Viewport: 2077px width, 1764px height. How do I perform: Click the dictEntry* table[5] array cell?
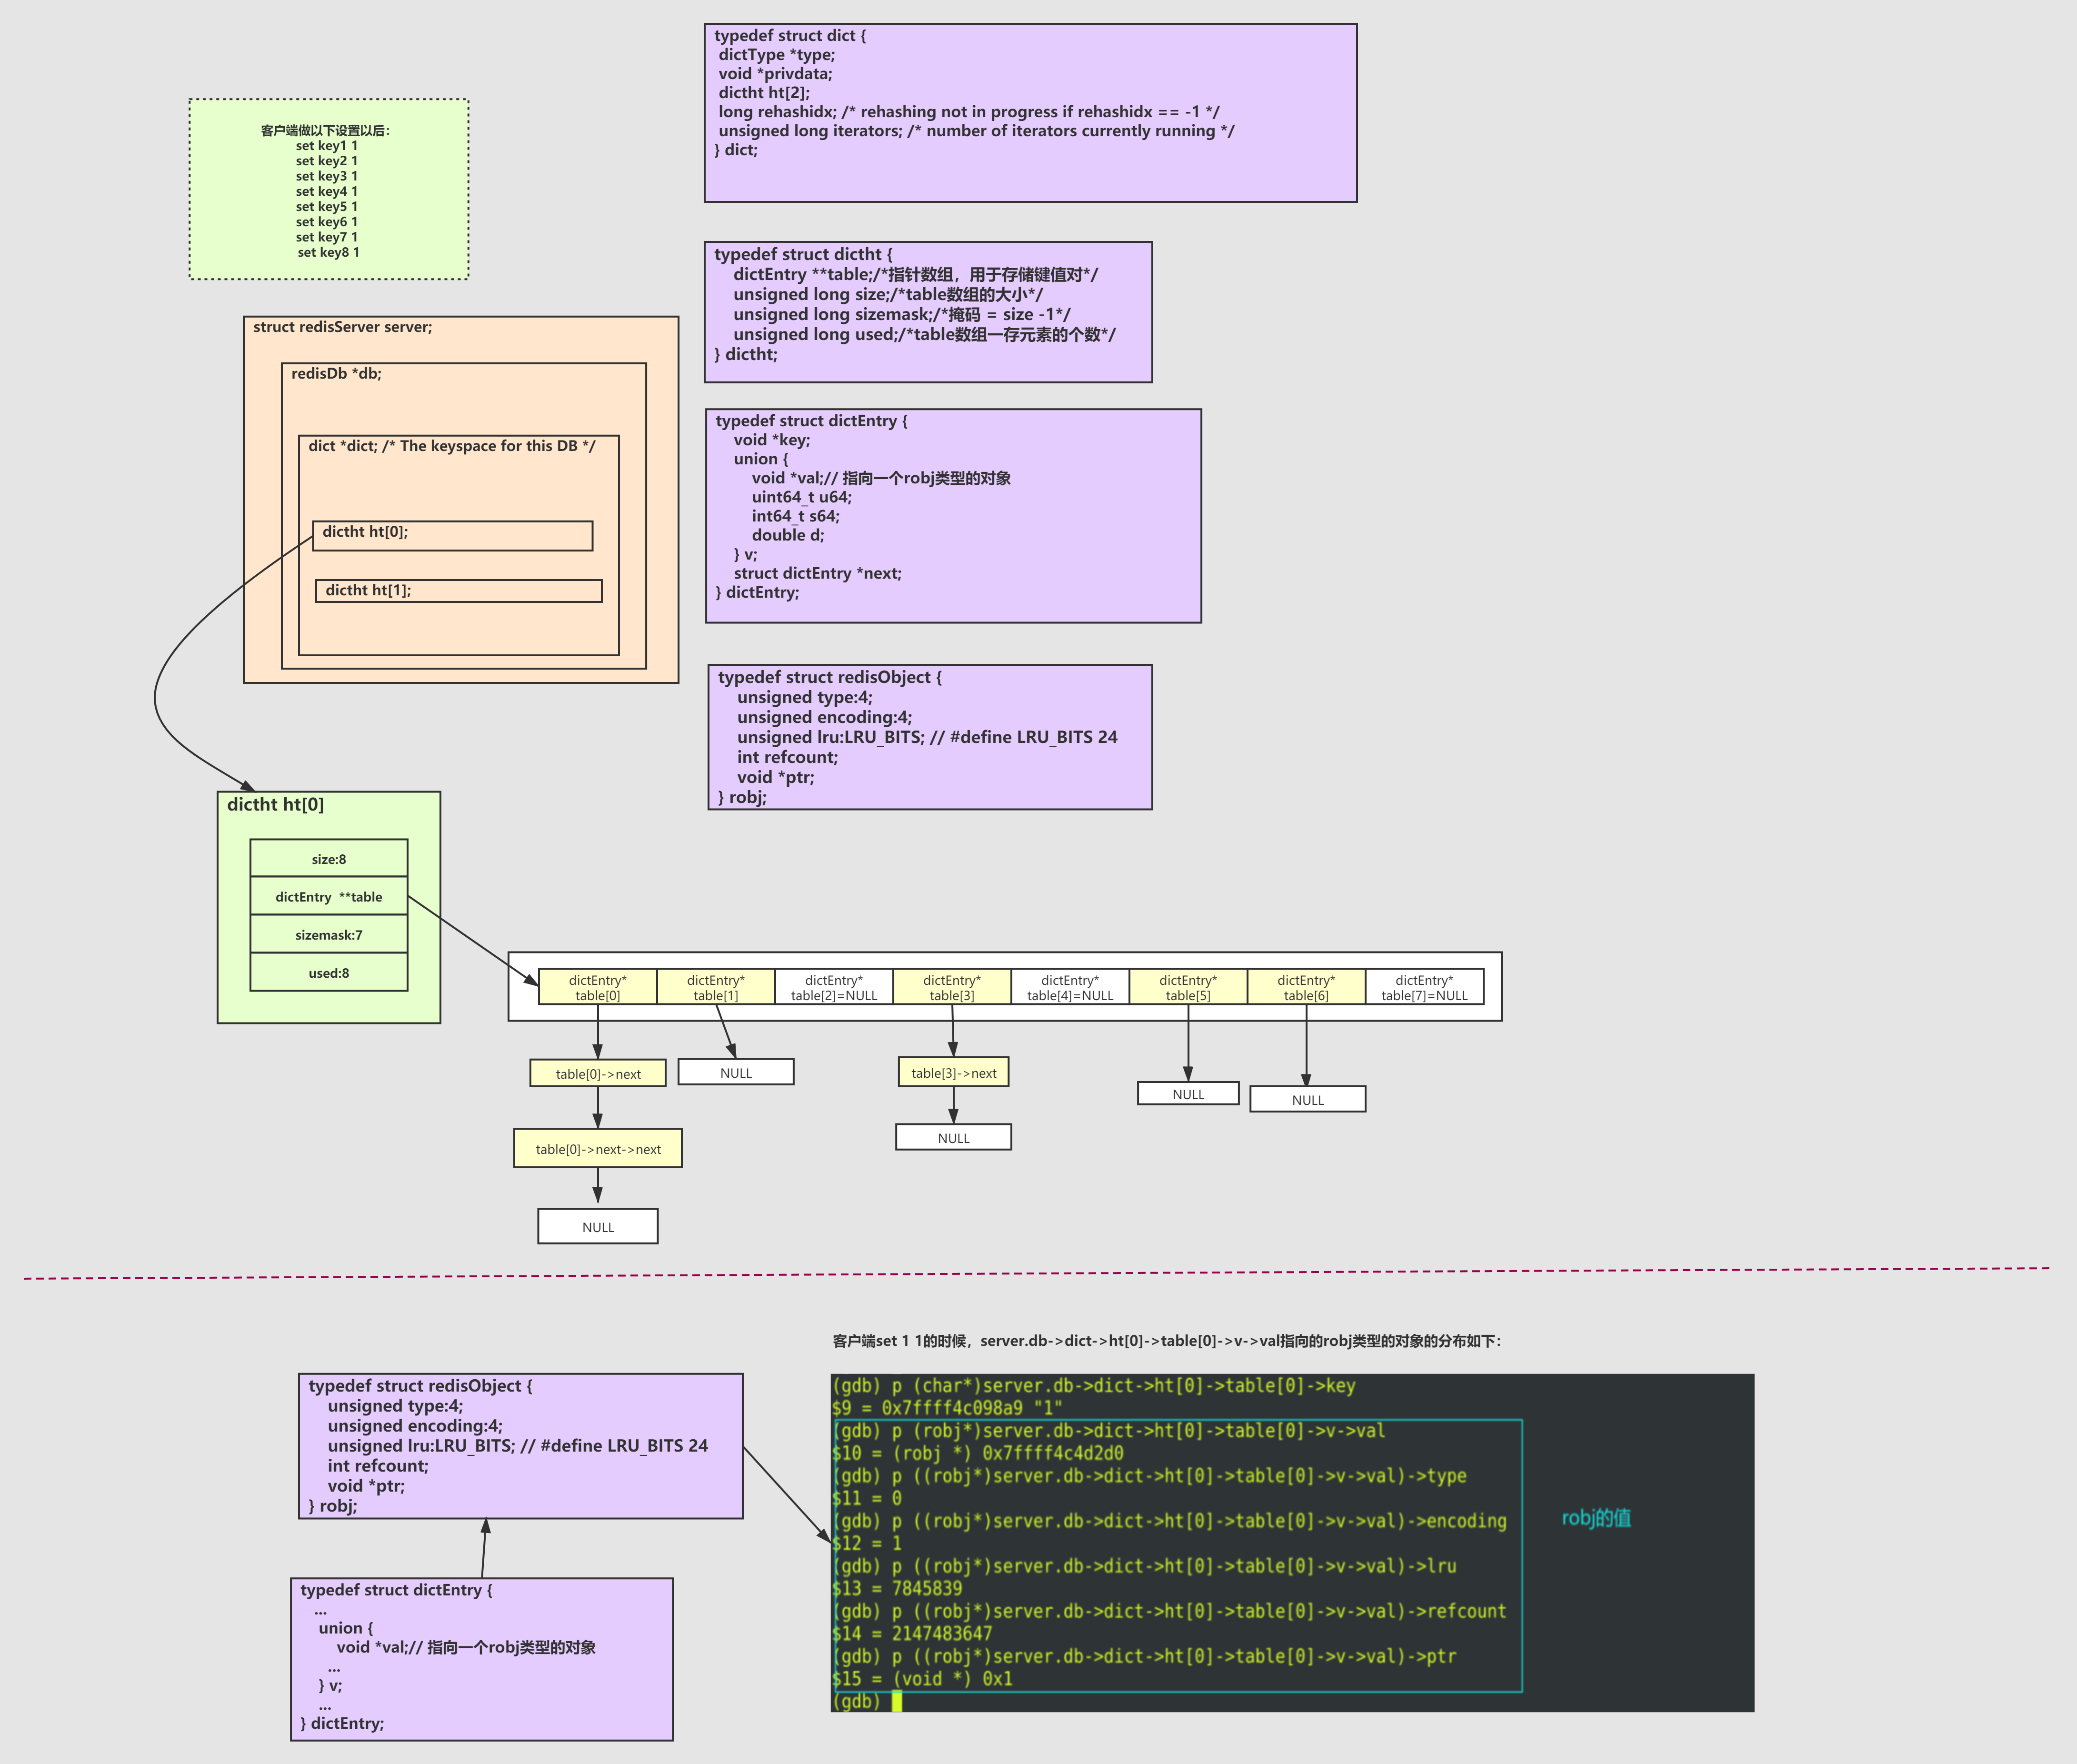pyautogui.click(x=1187, y=987)
